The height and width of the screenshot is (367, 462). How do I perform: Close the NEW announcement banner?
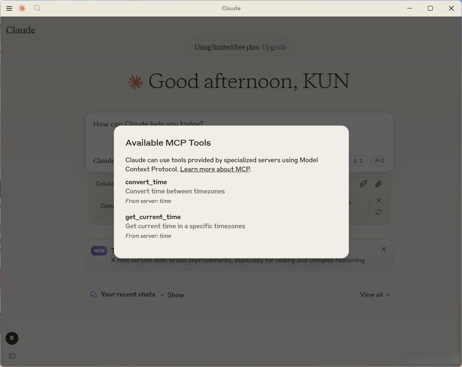(383, 249)
